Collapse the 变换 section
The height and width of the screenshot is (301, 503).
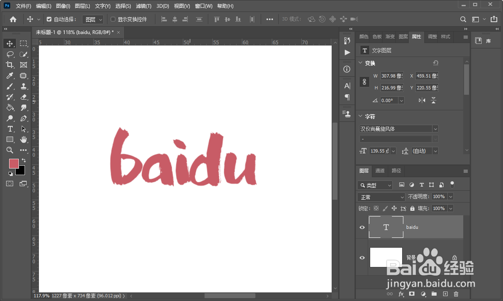(x=360, y=63)
